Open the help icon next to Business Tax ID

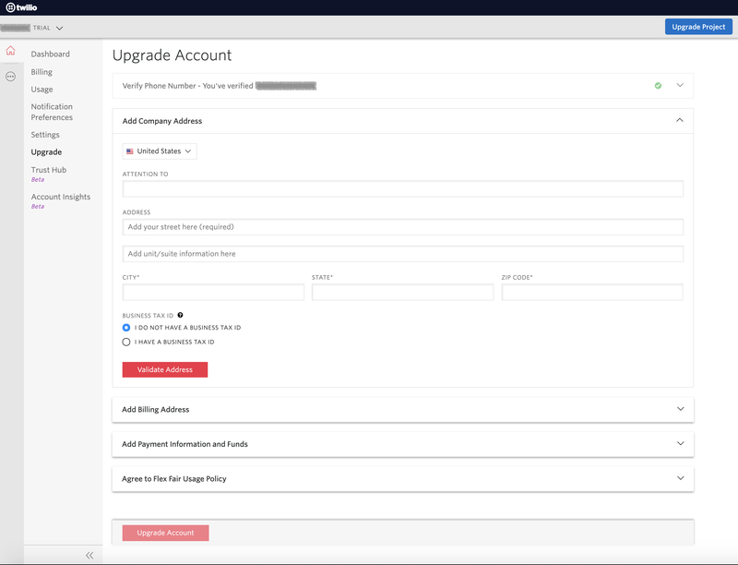click(x=180, y=314)
